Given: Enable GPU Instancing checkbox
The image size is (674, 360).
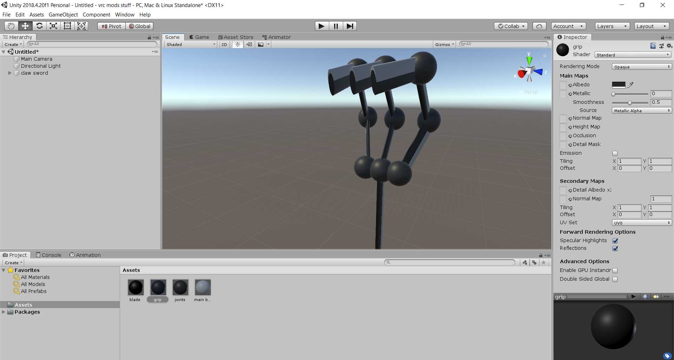Looking at the screenshot, I should click(x=615, y=271).
